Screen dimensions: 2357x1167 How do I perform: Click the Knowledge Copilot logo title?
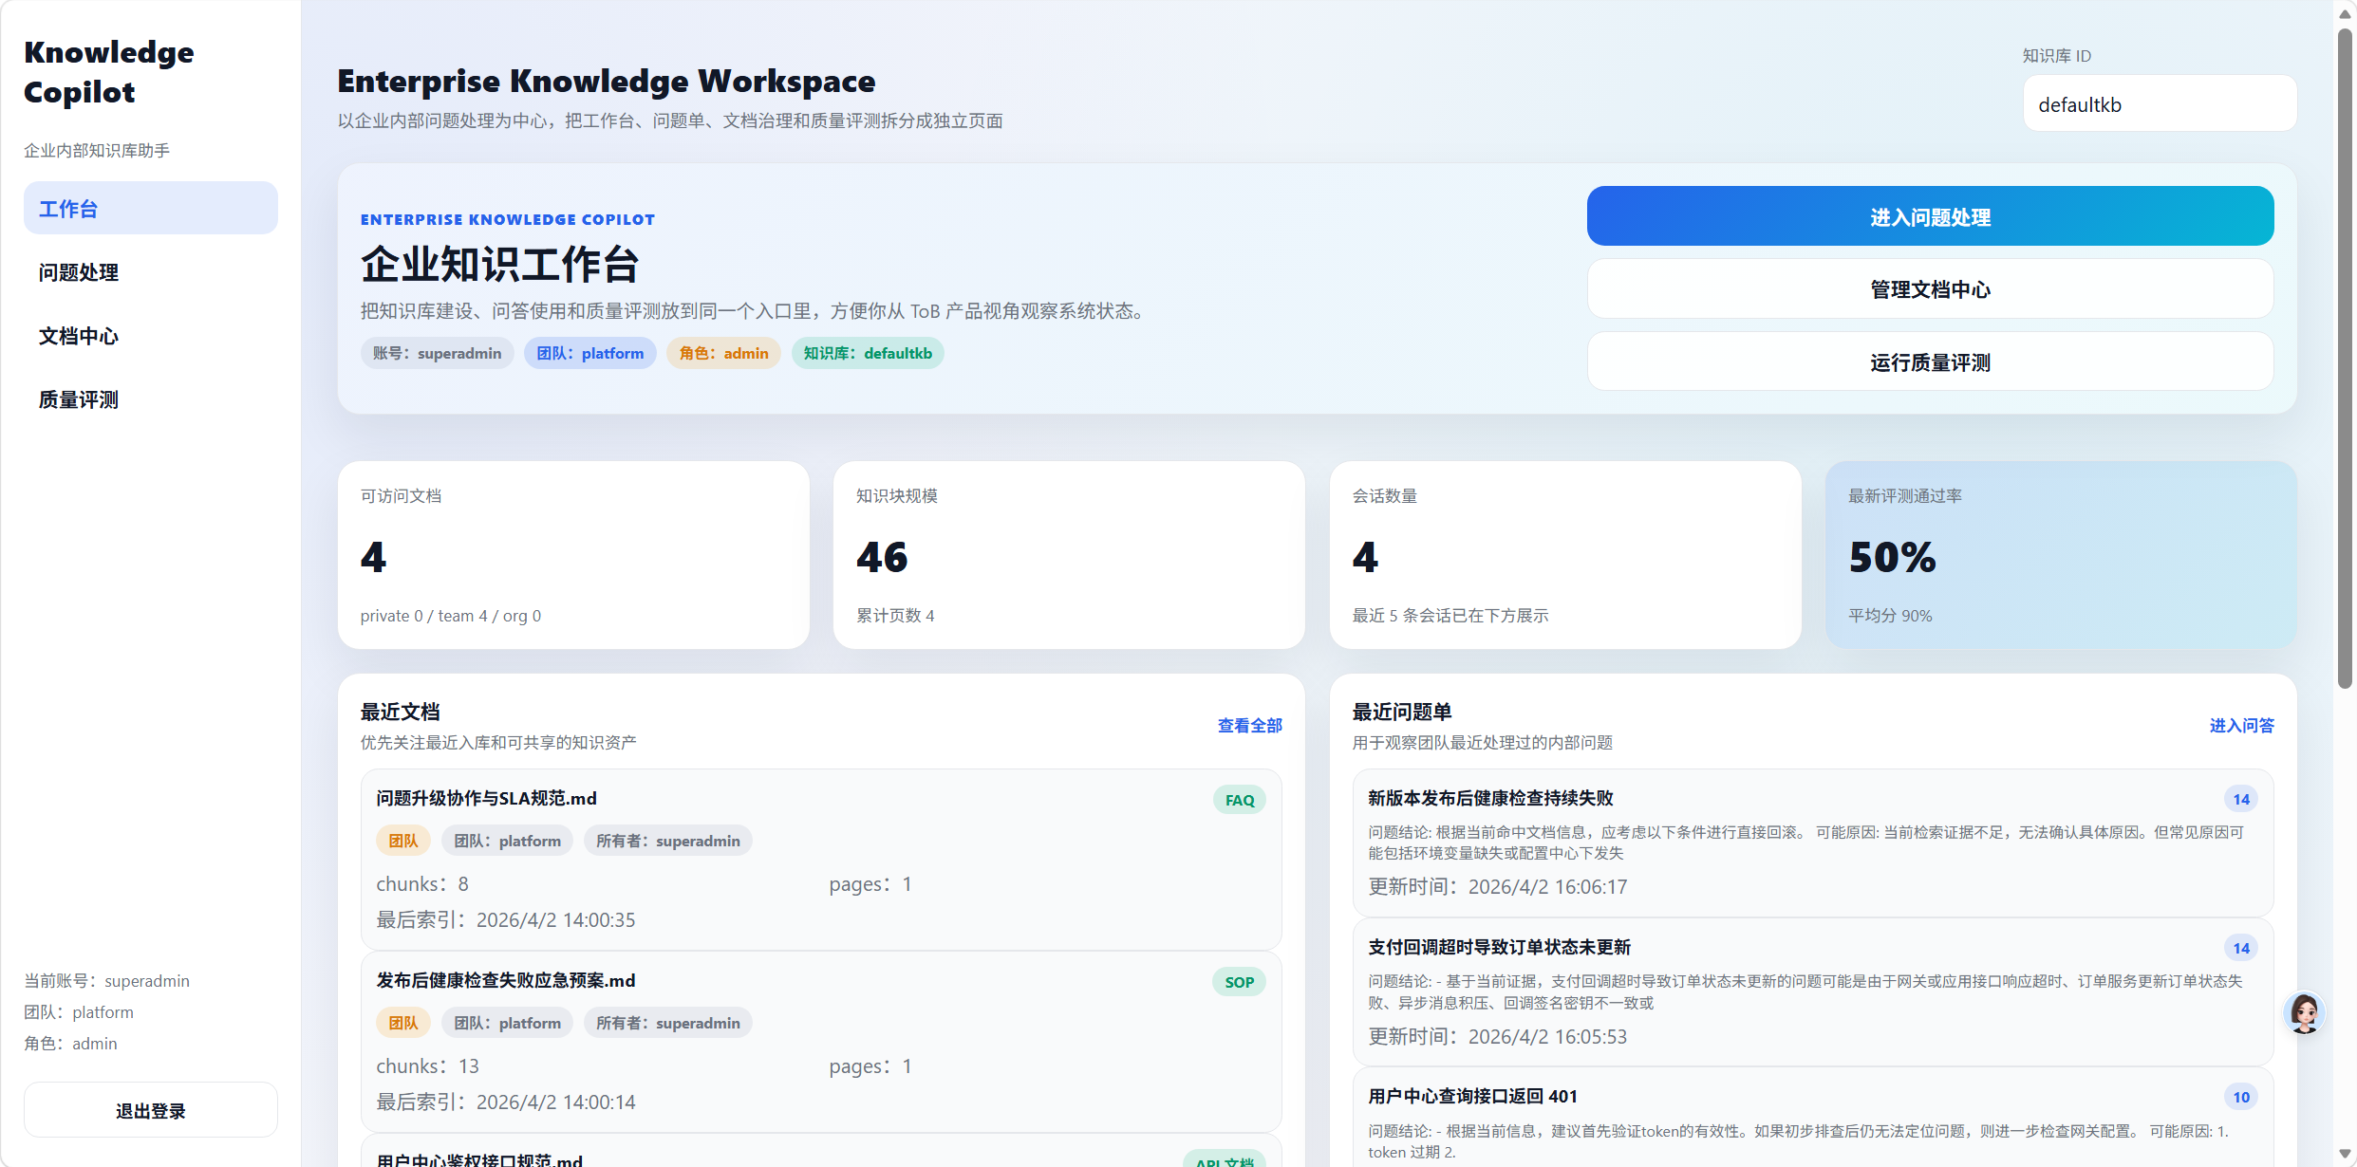click(109, 72)
